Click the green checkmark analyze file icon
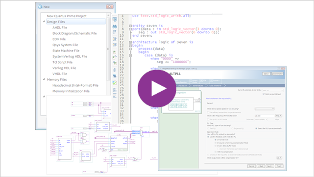Image resolution: width=314 pixels, height=177 pixels. pos(115,82)
